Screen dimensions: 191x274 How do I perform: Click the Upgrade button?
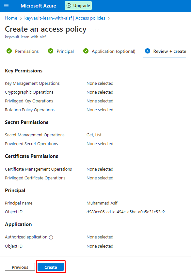point(78,6)
